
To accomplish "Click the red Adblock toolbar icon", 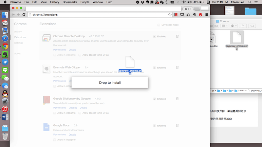I will pyautogui.click(x=200, y=15).
